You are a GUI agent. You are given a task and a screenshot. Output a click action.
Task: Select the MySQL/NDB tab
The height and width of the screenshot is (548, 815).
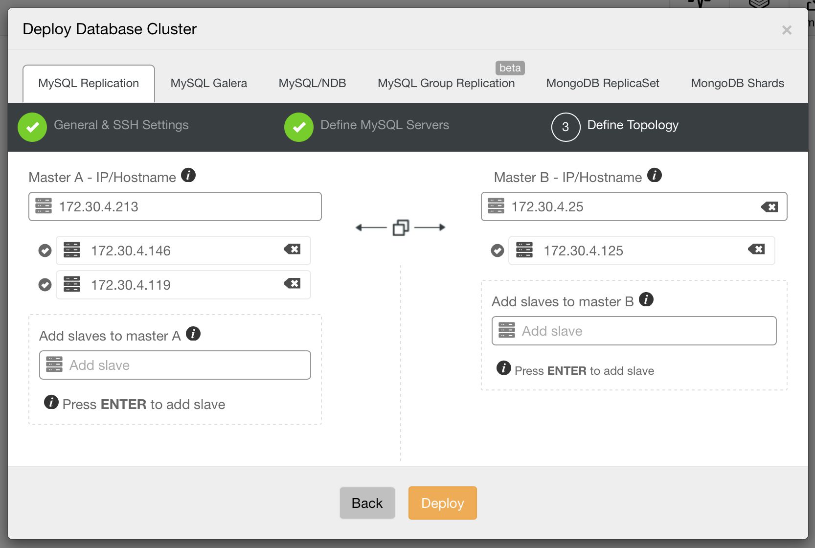[312, 83]
